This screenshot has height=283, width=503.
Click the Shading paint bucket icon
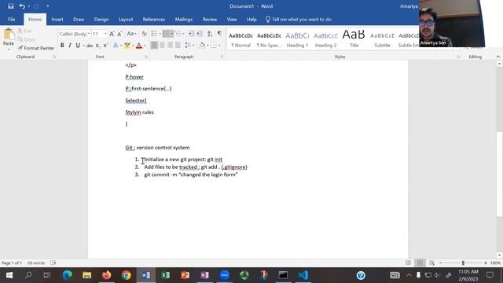click(202, 46)
